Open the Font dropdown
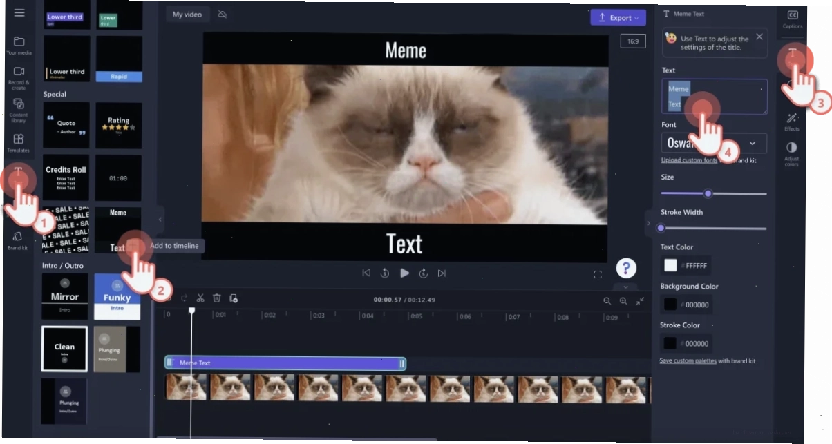The width and height of the screenshot is (832, 444). tap(714, 143)
